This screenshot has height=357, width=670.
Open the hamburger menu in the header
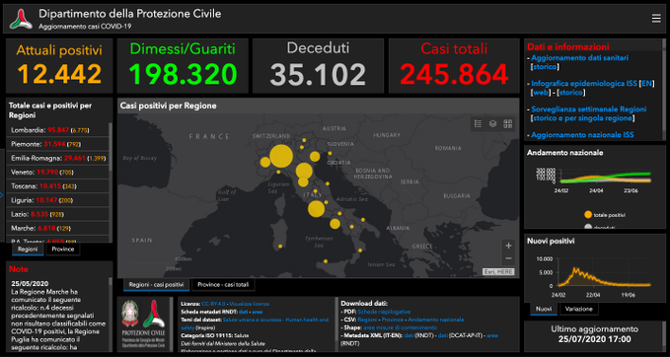pos(656,19)
